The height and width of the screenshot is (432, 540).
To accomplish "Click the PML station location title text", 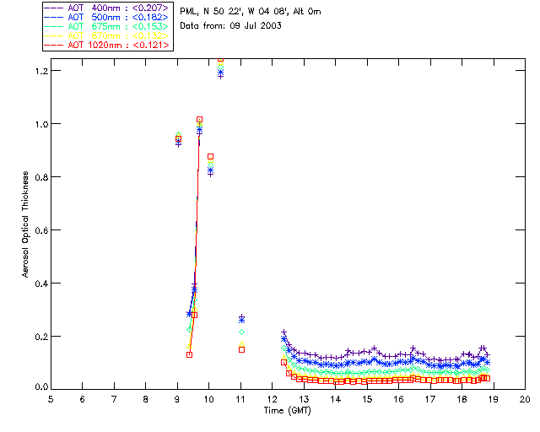I will tap(250, 12).
